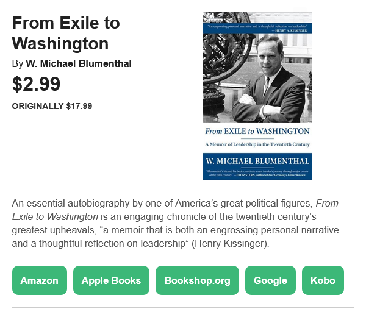Click the Henry Kissinger attribution in description
The width and height of the screenshot is (366, 309).
pos(231,243)
